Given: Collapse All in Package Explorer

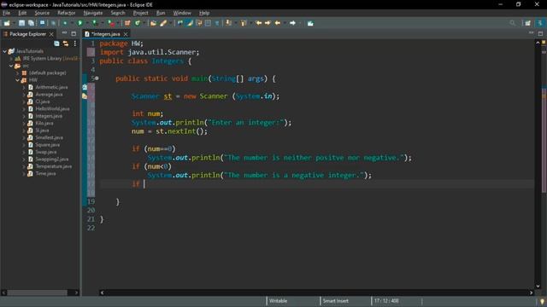Looking at the screenshot, I should (x=56, y=43).
